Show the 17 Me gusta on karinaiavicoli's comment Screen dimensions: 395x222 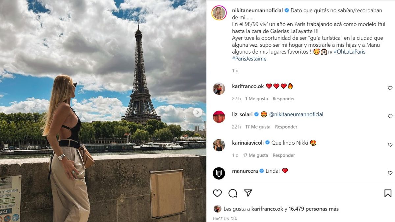pyautogui.click(x=255, y=155)
